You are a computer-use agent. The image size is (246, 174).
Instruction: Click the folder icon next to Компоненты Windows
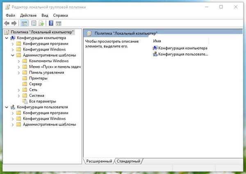25,61
